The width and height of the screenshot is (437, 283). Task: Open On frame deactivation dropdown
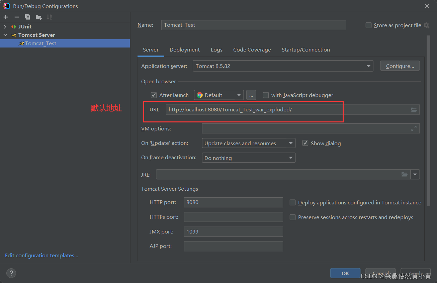click(249, 158)
